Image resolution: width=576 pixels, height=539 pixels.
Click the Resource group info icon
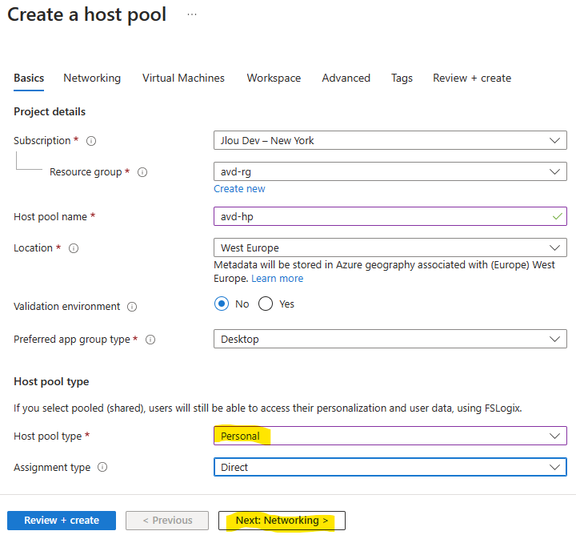[x=142, y=172]
